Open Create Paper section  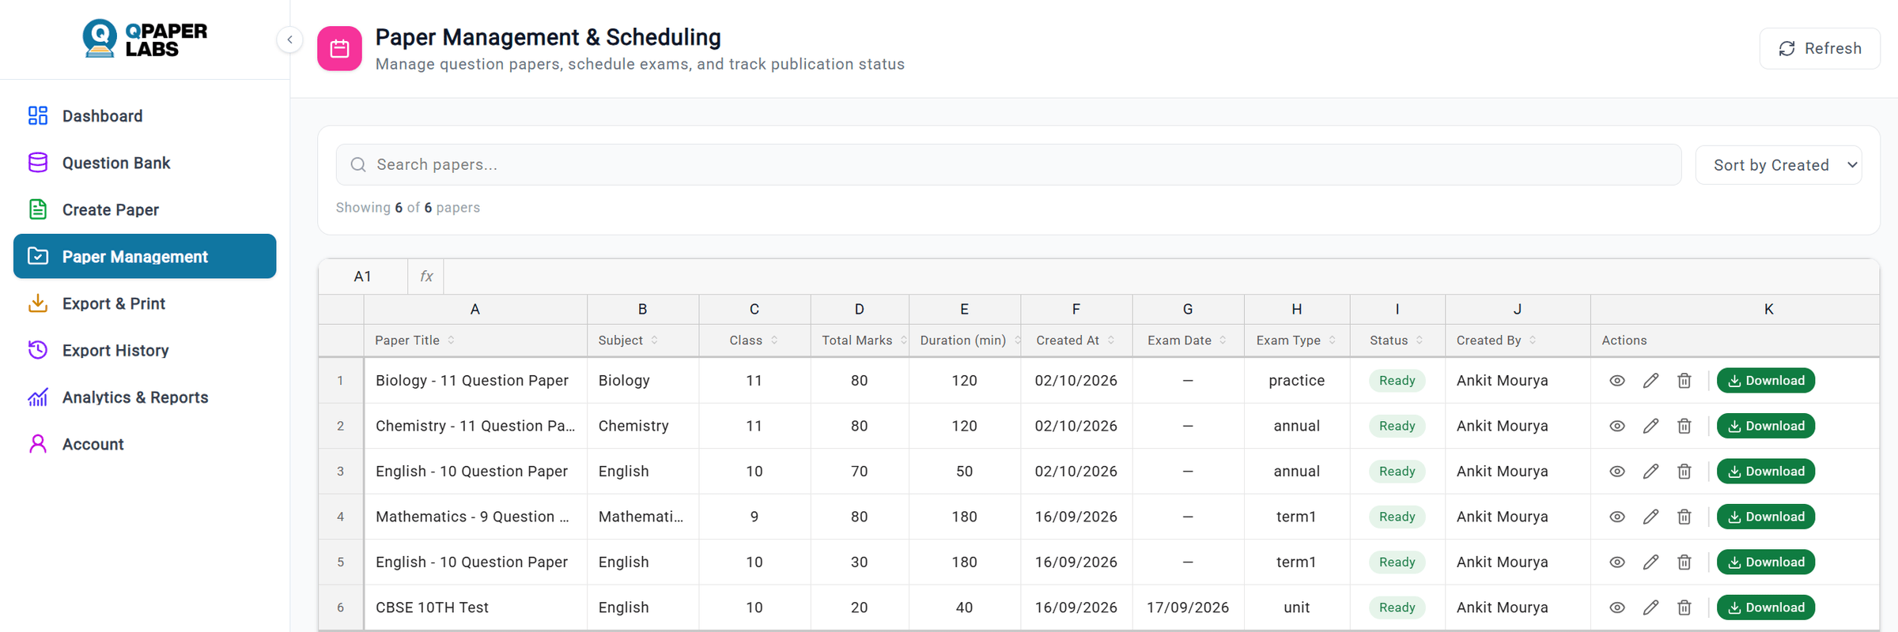145,209
